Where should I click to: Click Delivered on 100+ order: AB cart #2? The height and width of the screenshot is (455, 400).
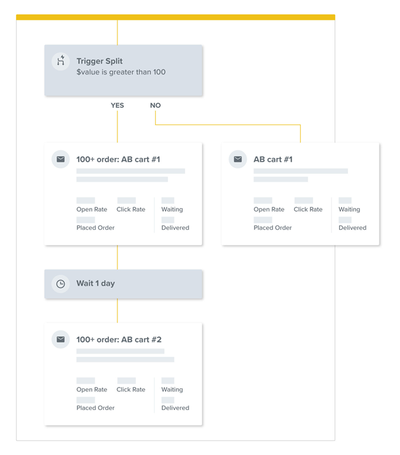pos(175,408)
